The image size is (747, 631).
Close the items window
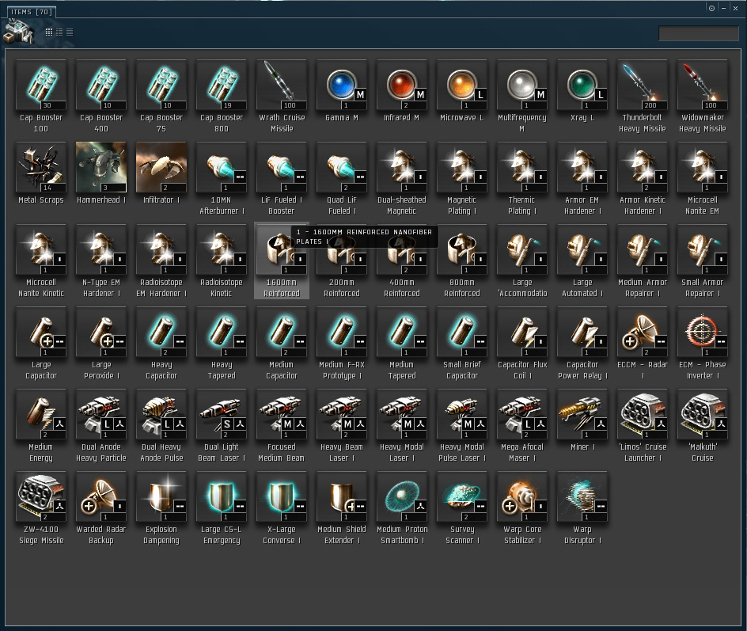click(x=736, y=8)
